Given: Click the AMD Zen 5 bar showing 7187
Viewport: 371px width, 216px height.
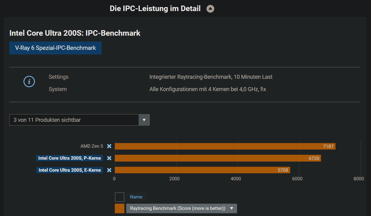Looking at the screenshot, I should (x=225, y=146).
